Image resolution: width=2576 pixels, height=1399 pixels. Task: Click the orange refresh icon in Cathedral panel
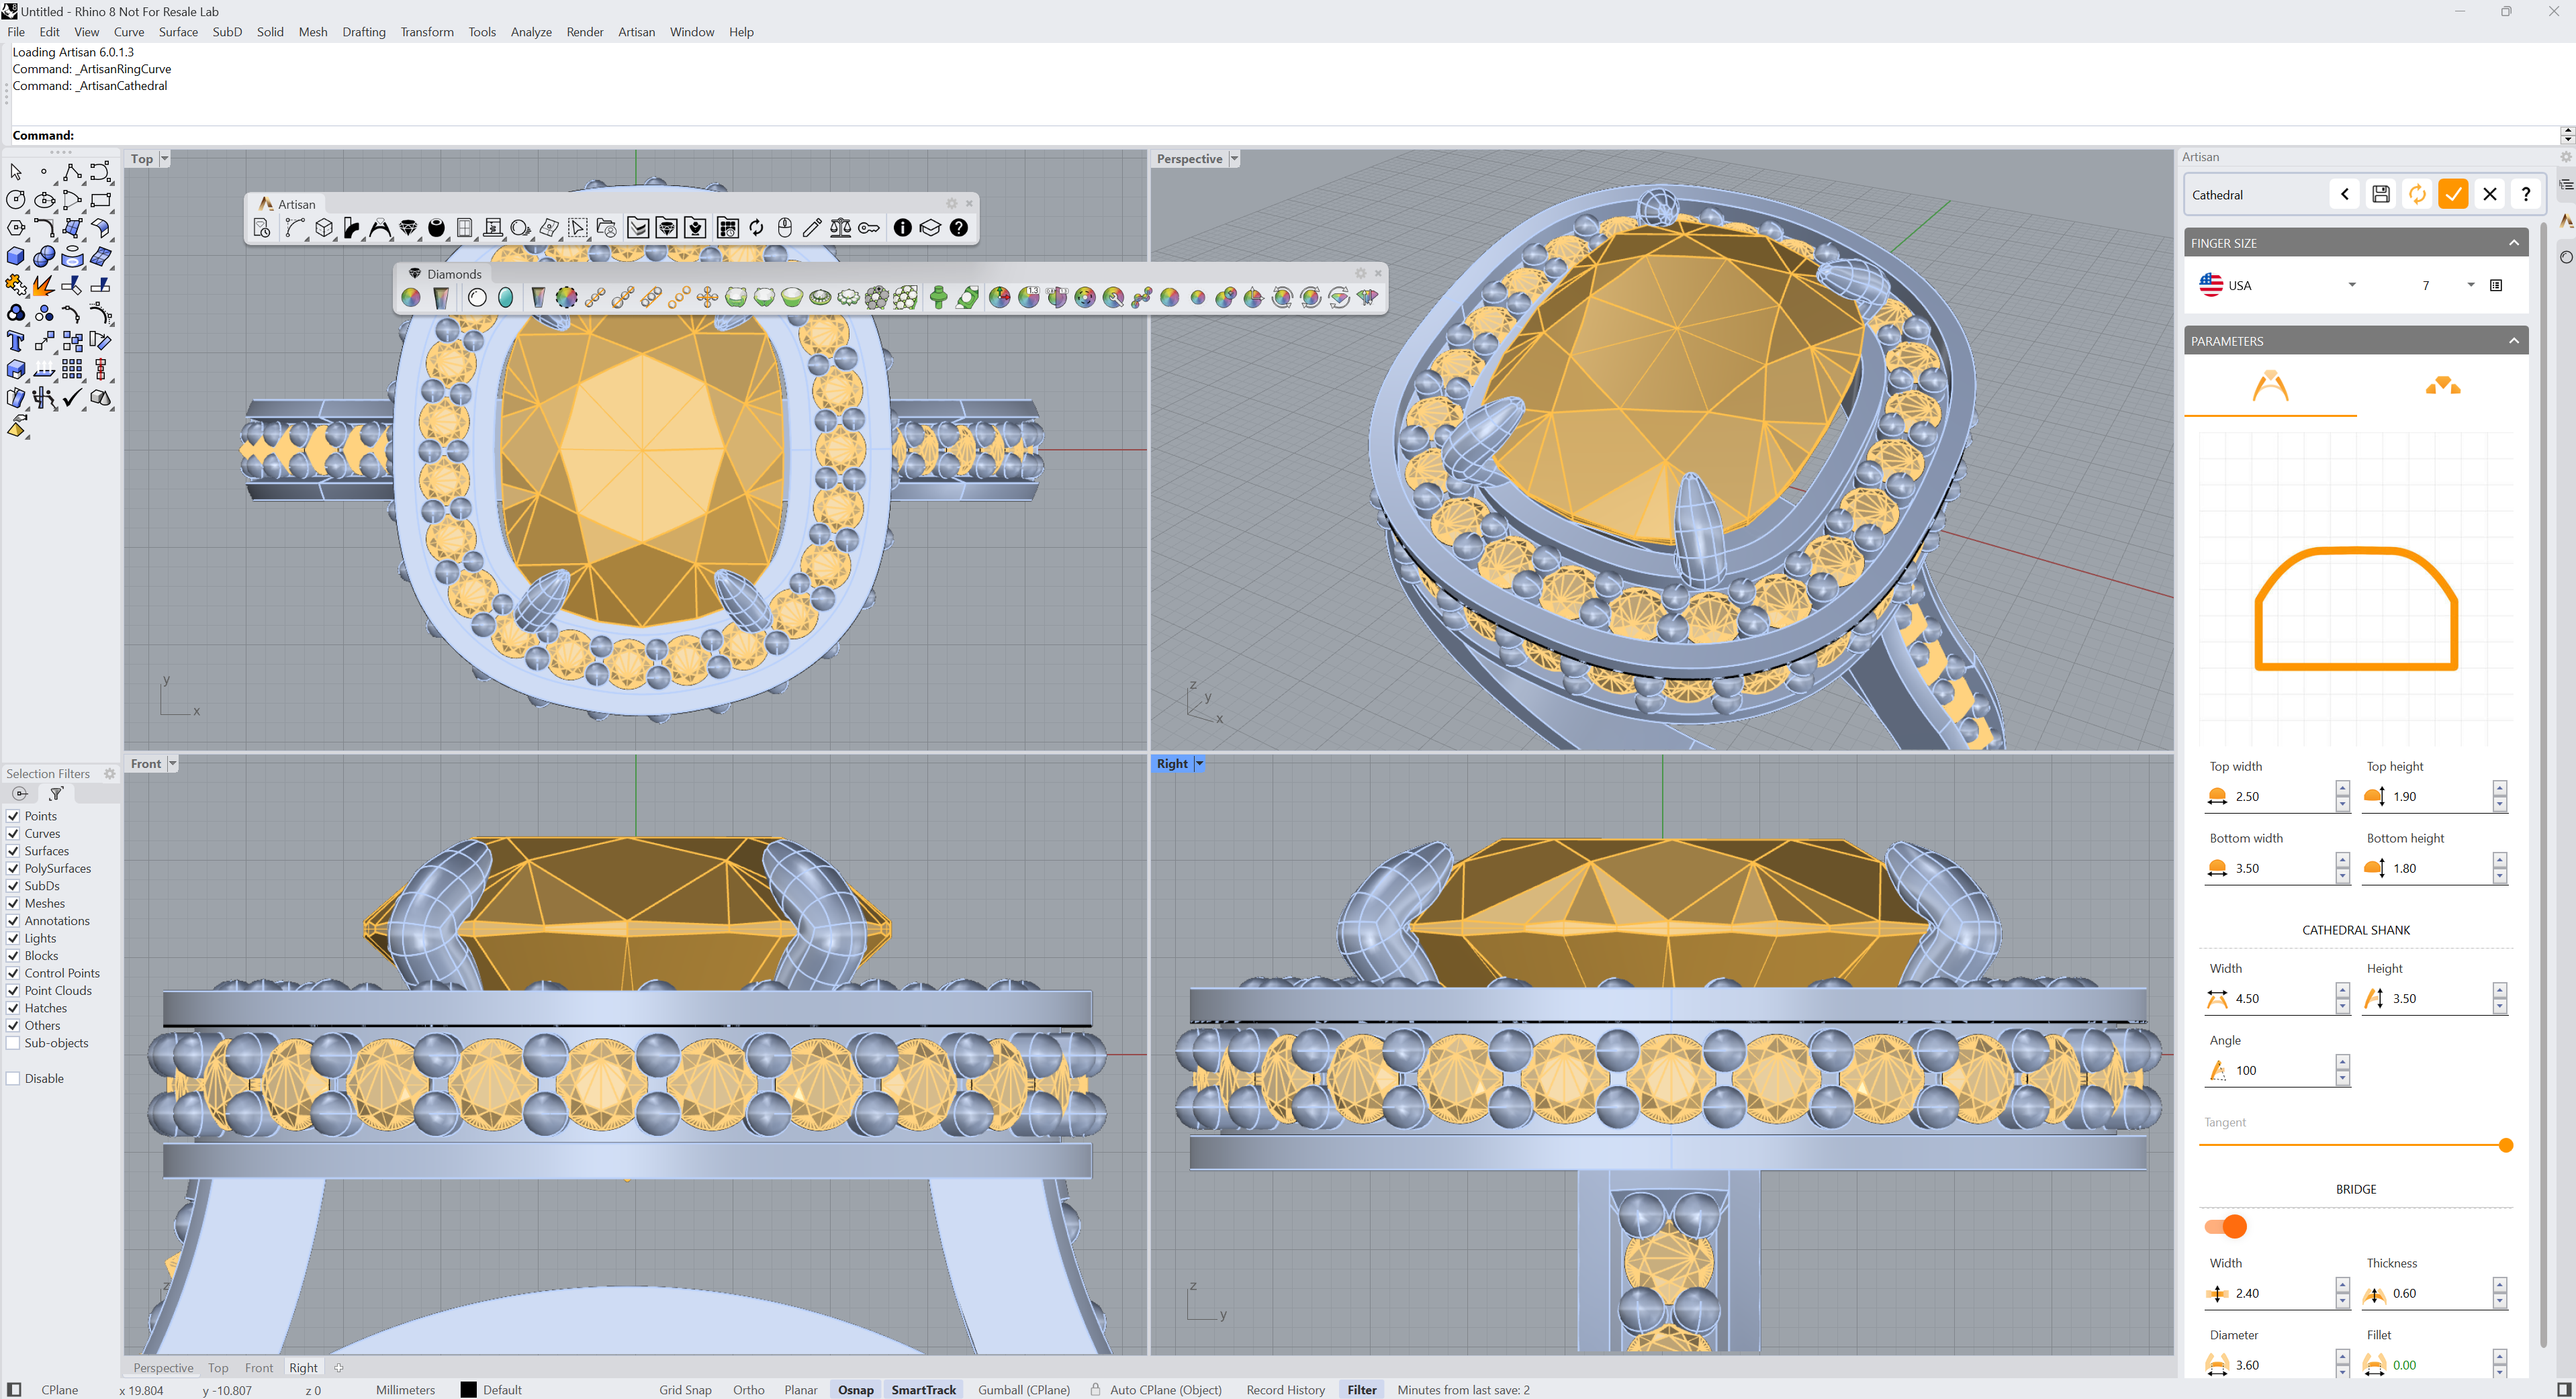[2417, 194]
